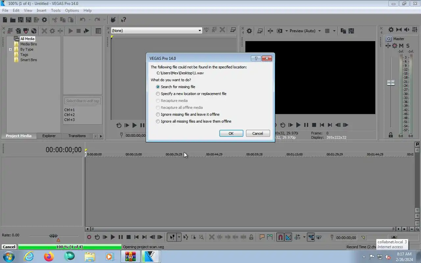
Task: Open Overlays dropdown arrow beside grid icon
Action: 334,31
